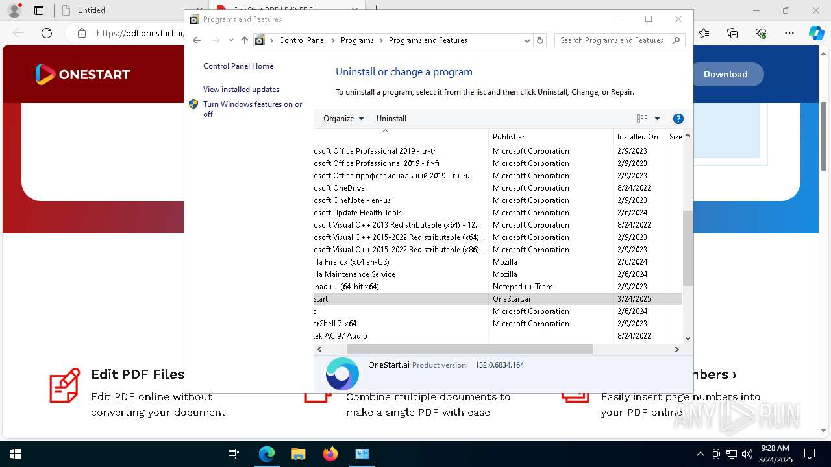Select Realtek AC'97 Audio row
The height and width of the screenshot is (467, 831).
498,336
